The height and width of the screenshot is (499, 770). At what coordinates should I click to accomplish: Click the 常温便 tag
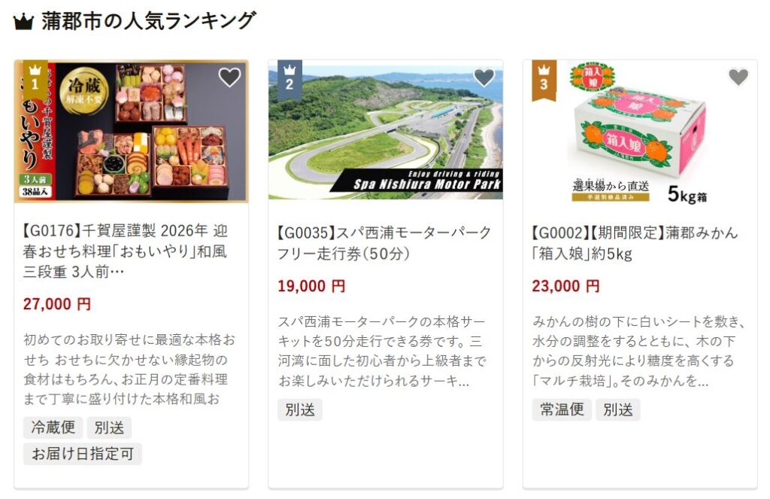pyautogui.click(x=562, y=409)
